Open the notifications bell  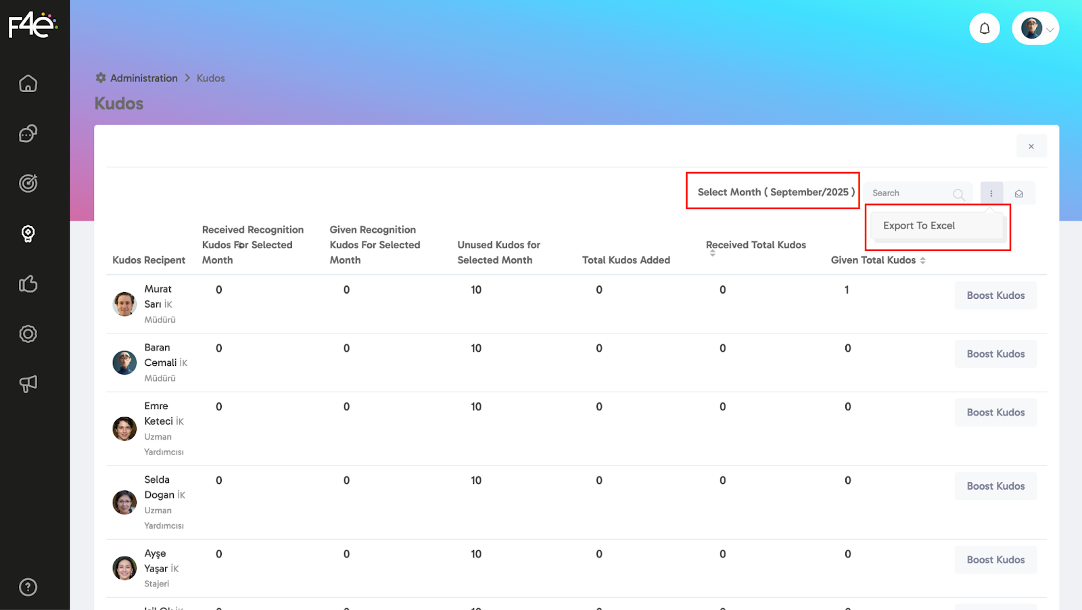(x=985, y=28)
